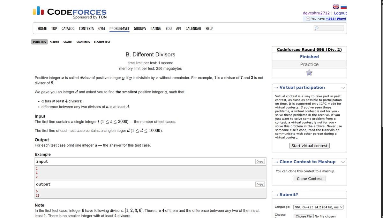Click the Note heading

tap(40, 205)
